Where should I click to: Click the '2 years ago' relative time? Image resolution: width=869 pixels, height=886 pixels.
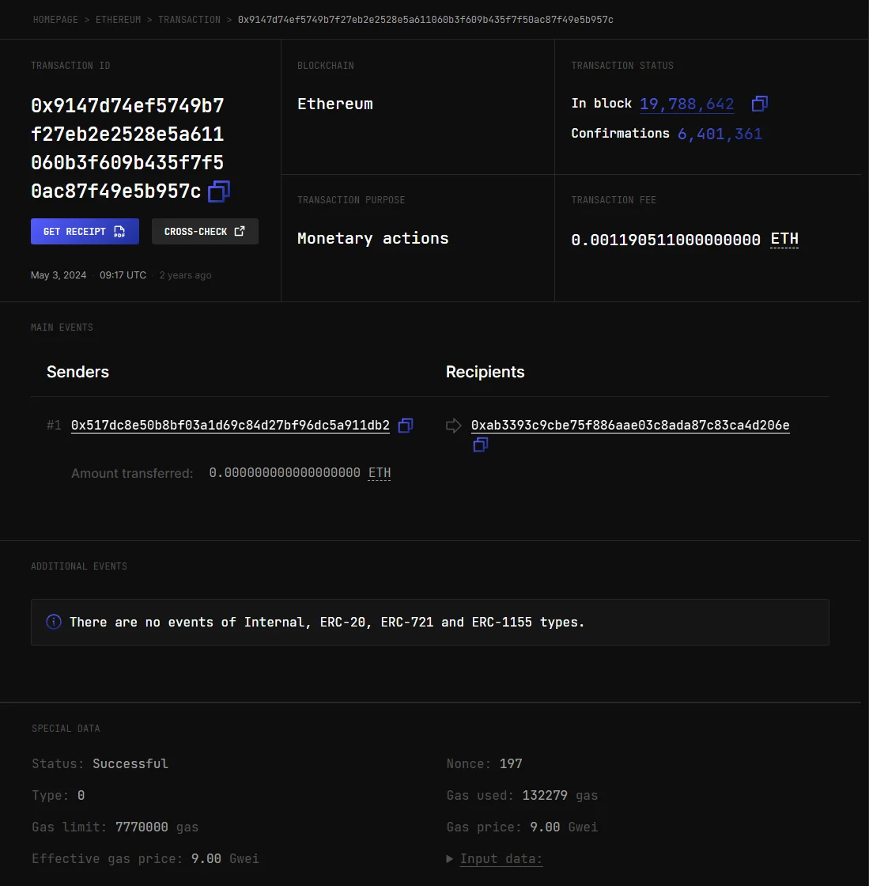(x=185, y=275)
